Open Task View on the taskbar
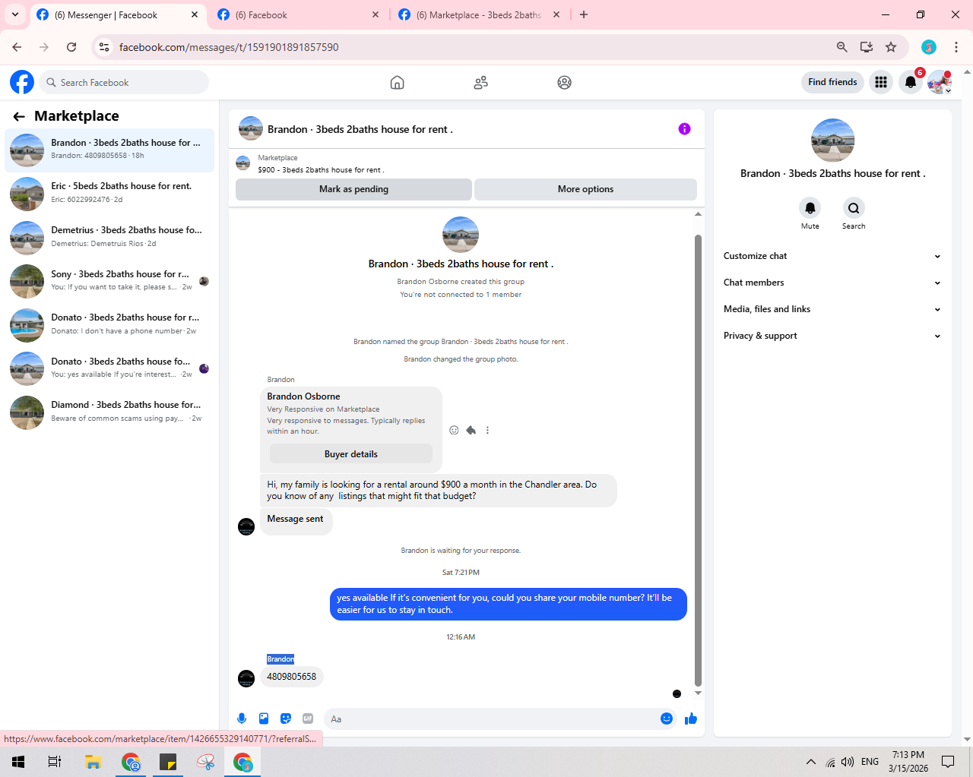 coord(55,762)
